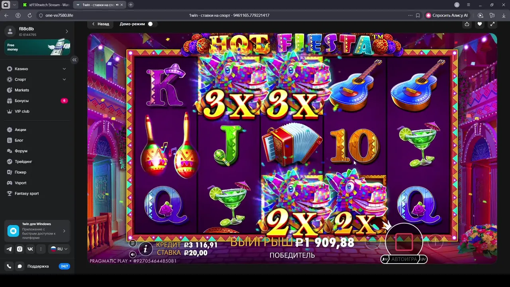
Task: Show more social links
Action: tap(41, 249)
